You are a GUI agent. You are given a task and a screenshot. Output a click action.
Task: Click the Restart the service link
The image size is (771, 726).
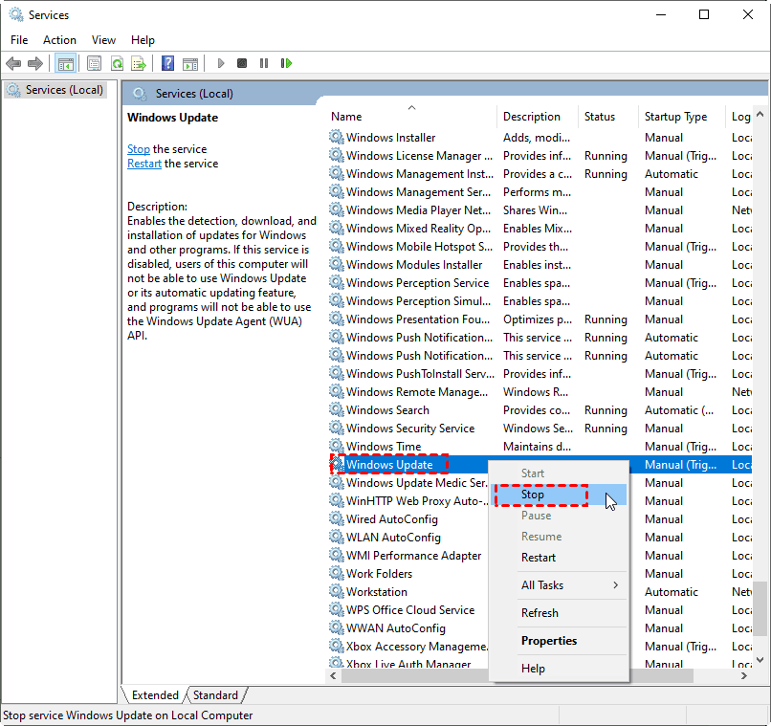point(144,164)
